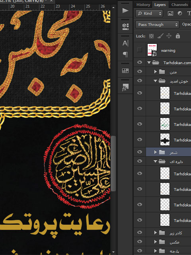Lock position move icon
The height and width of the screenshot is (255, 191).
(169, 36)
